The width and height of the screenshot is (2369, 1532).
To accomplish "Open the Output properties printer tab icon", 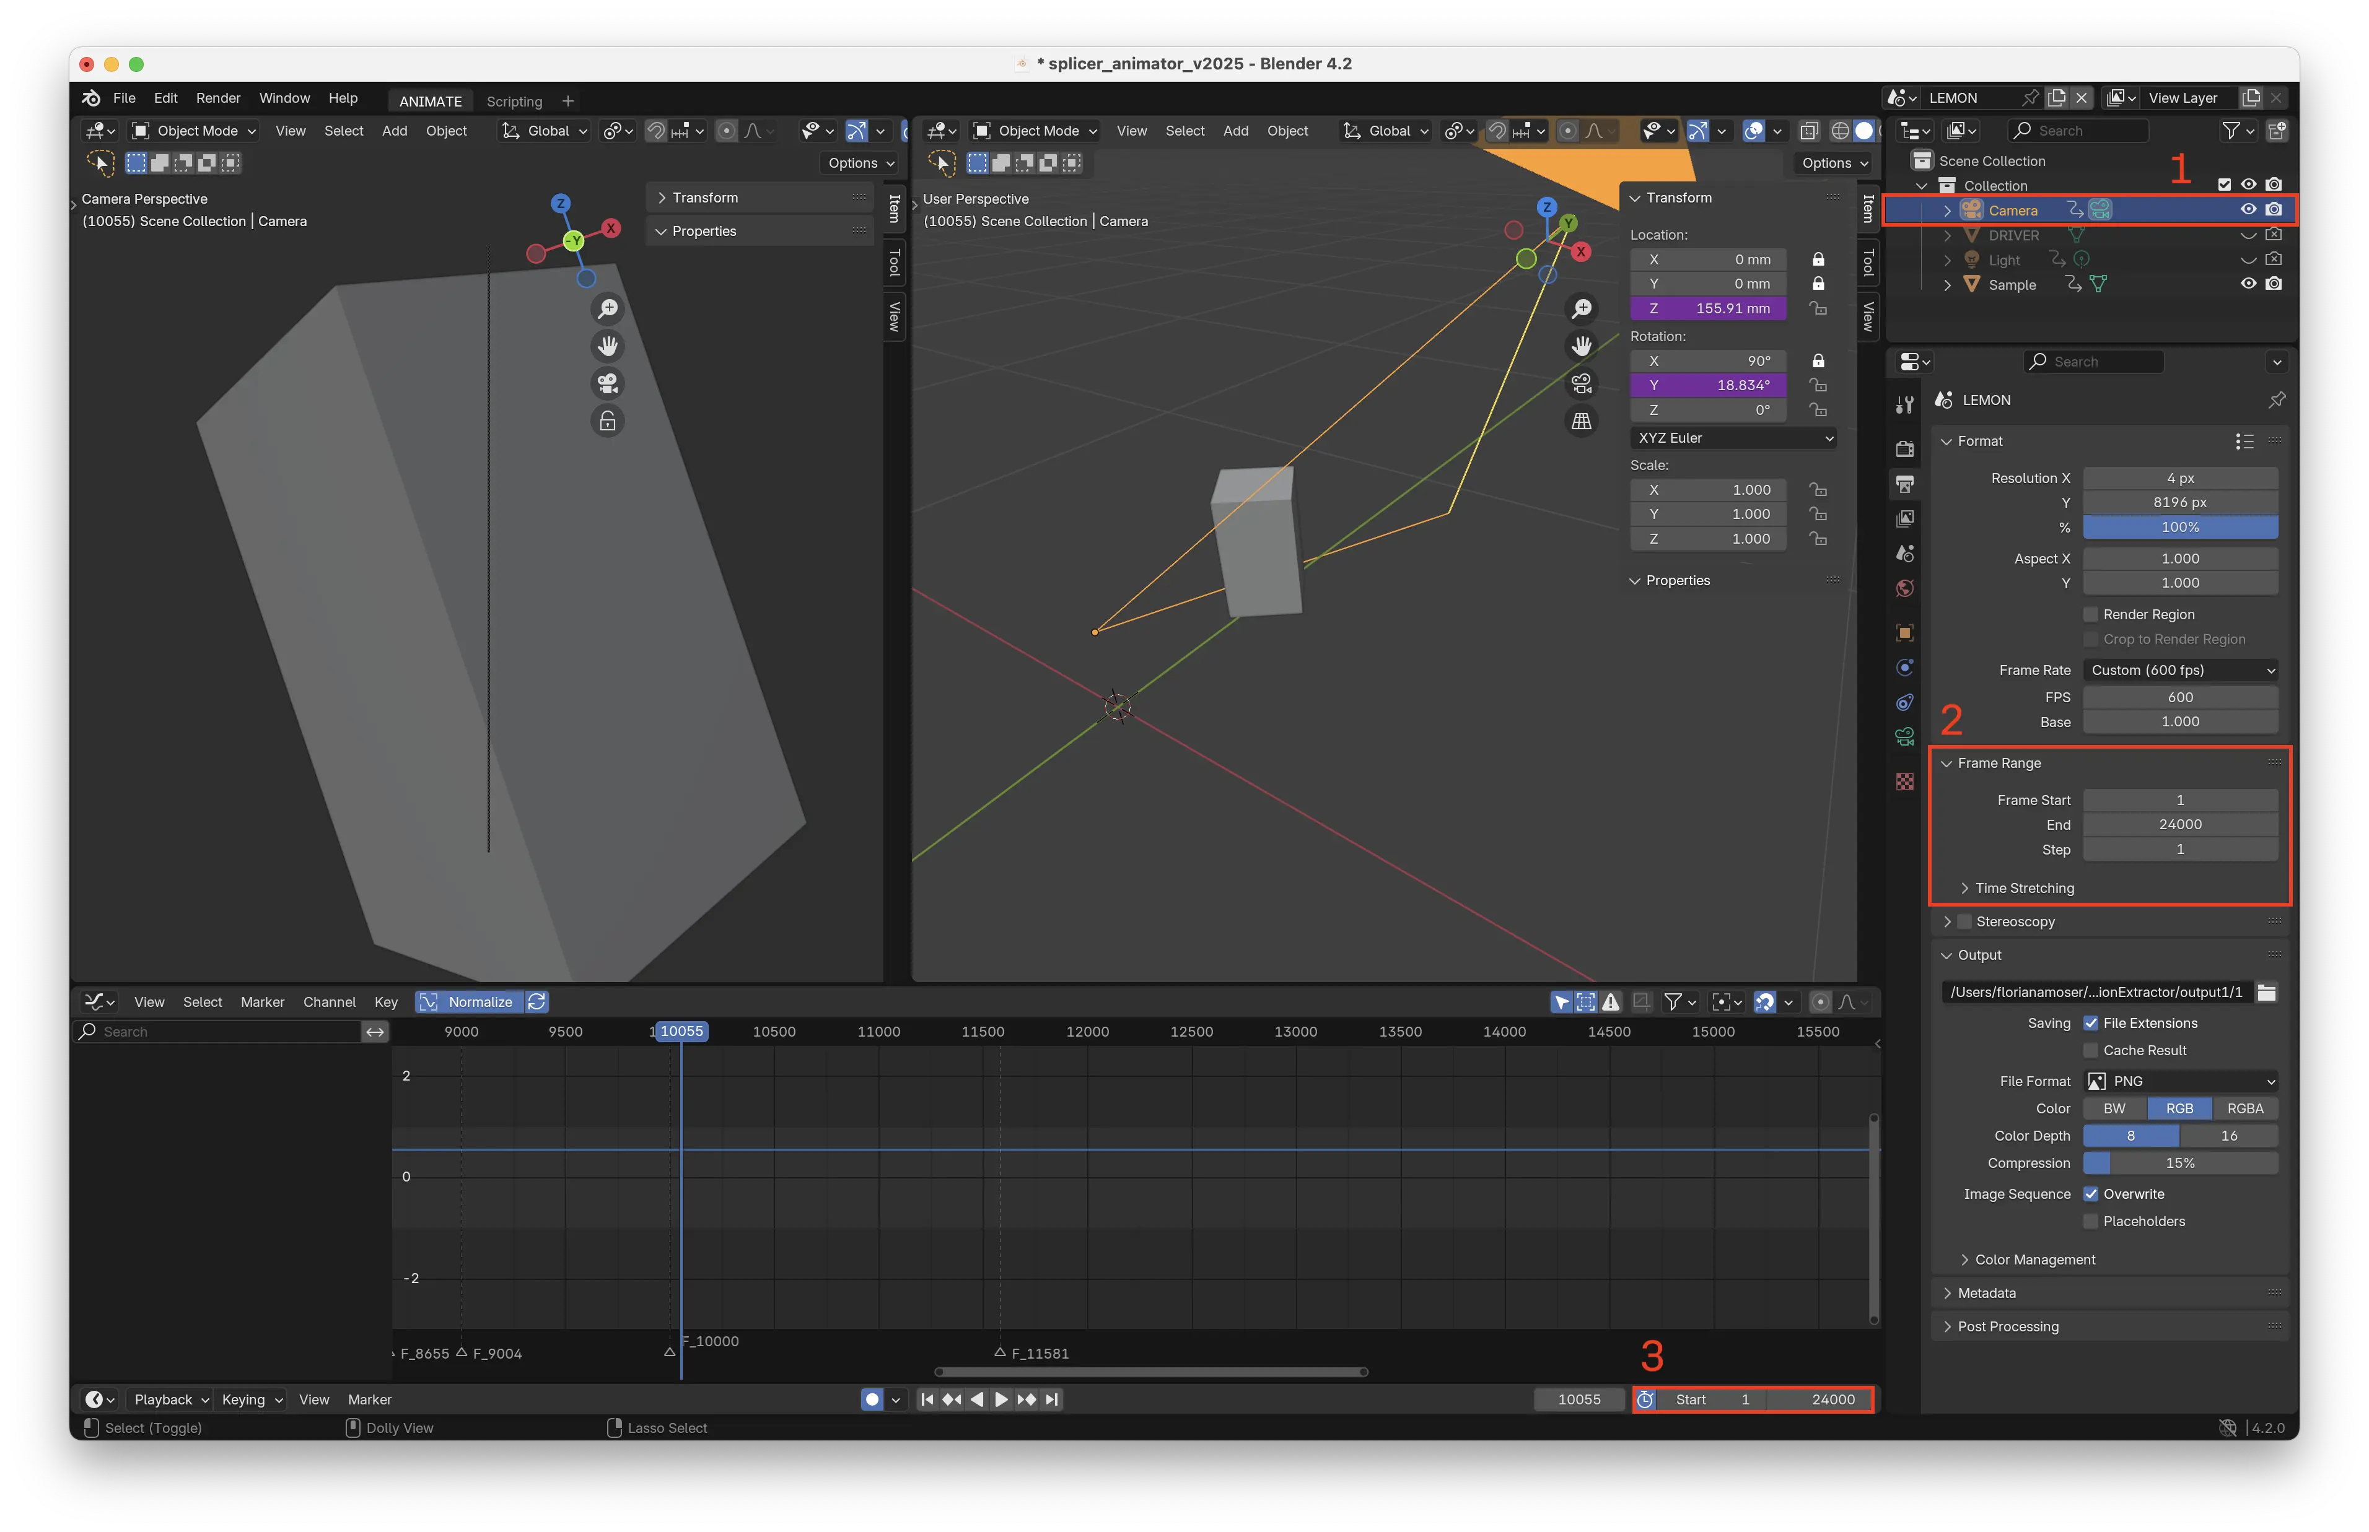I will [x=1904, y=484].
